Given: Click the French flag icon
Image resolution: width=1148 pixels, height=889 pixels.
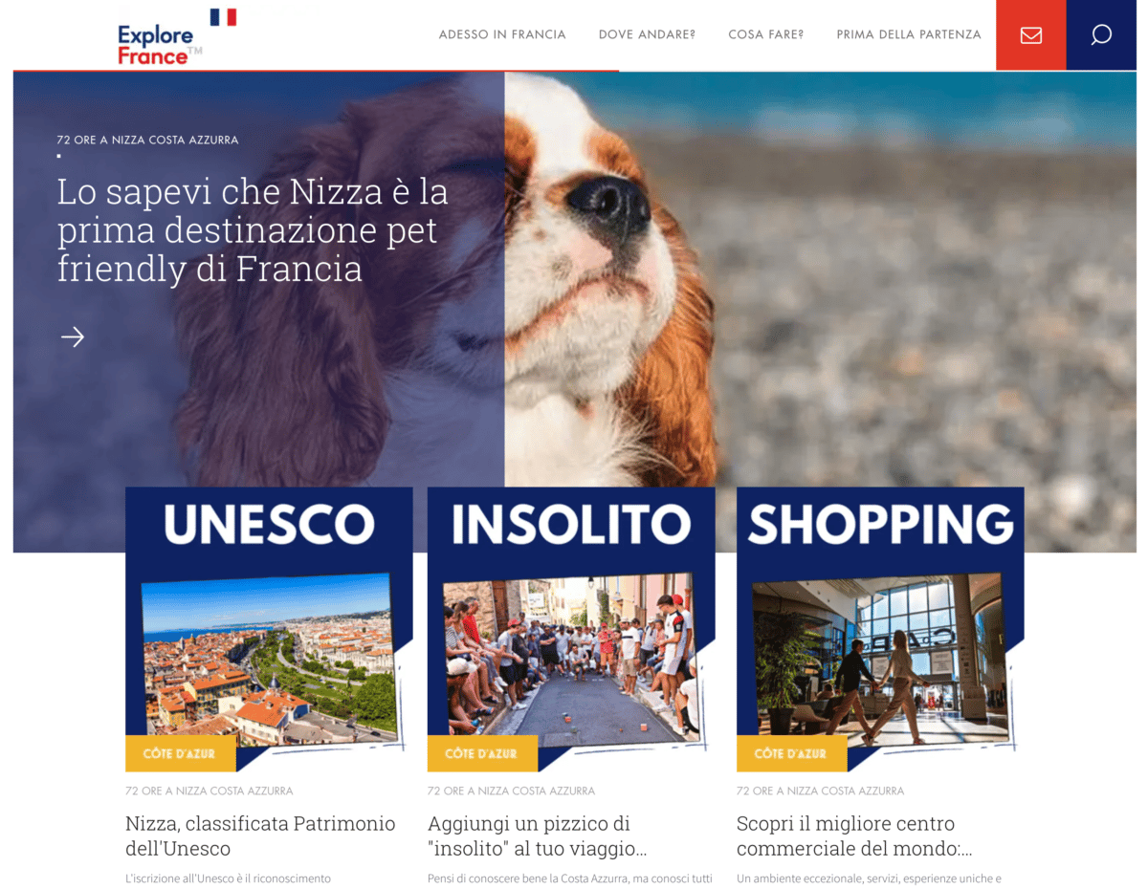Looking at the screenshot, I should pos(223,16).
